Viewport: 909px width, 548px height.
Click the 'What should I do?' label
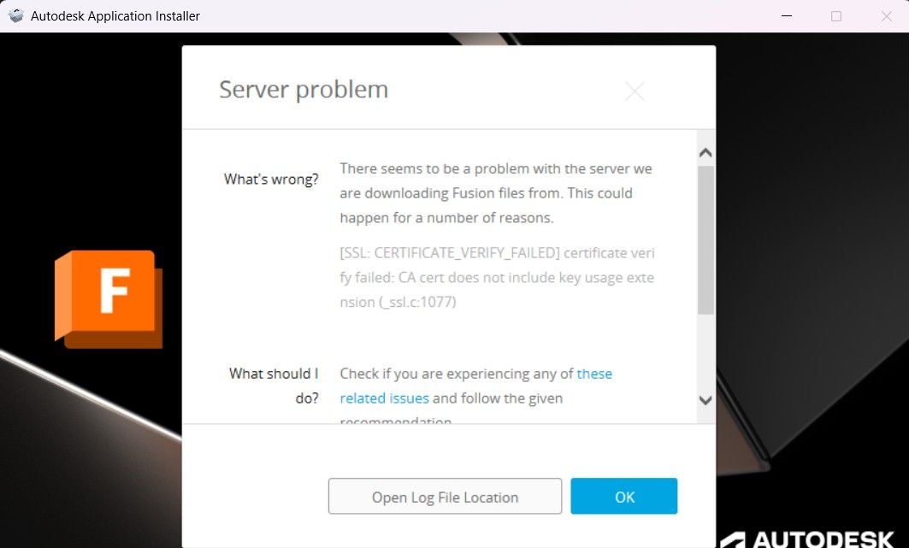pyautogui.click(x=274, y=386)
